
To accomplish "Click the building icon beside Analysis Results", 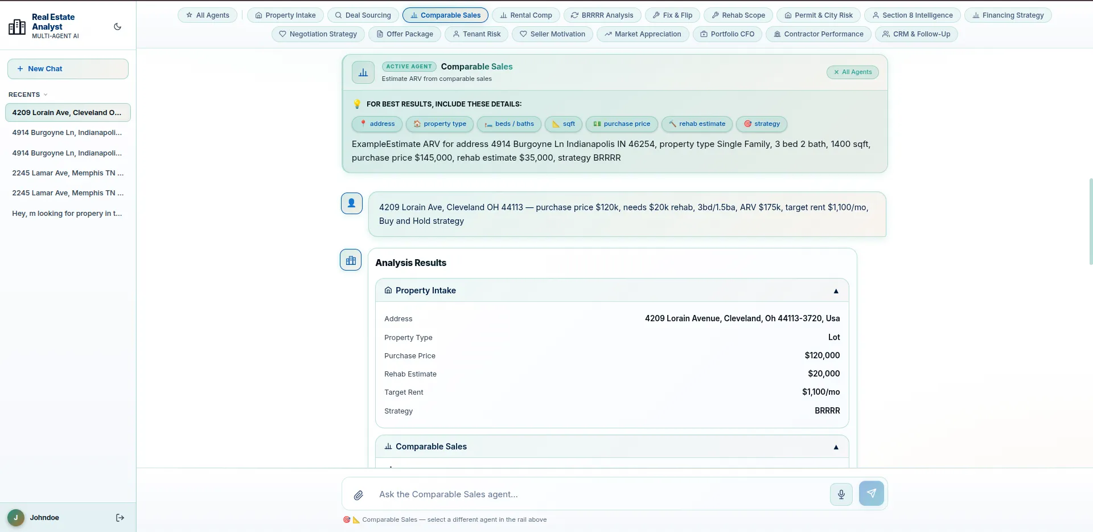I will click(351, 260).
